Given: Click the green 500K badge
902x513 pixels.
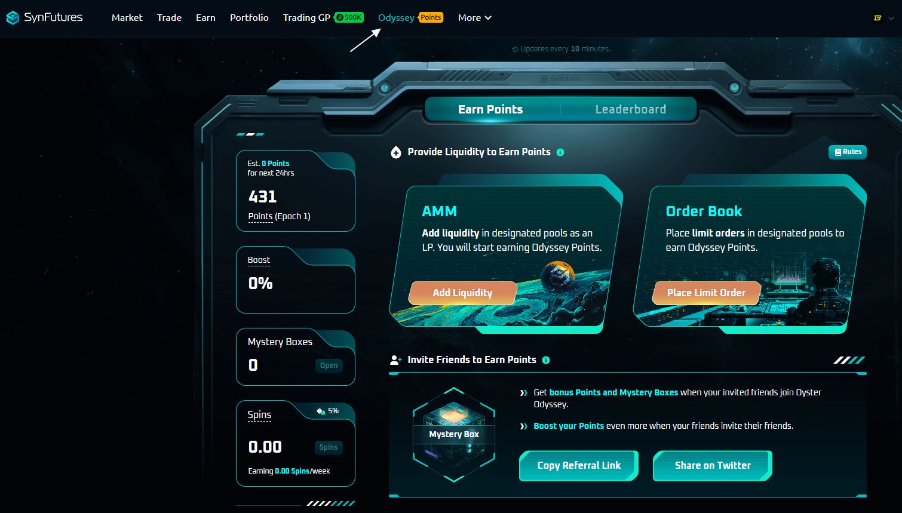Looking at the screenshot, I should [349, 17].
